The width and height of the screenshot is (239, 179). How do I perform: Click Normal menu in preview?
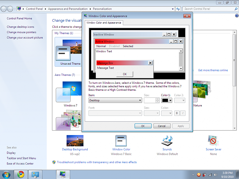(x=101, y=46)
